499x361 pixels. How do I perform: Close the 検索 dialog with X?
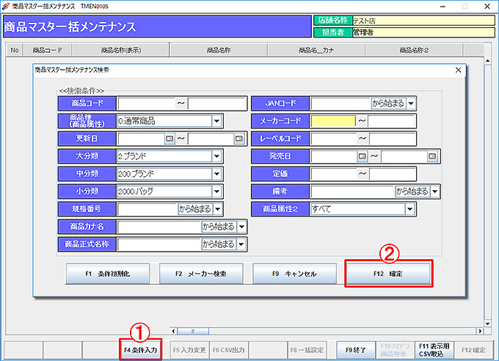point(458,70)
